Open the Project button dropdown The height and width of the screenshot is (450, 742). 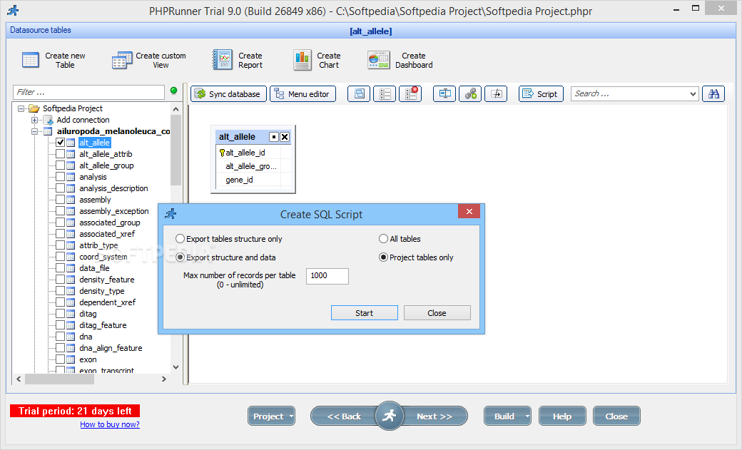point(291,416)
